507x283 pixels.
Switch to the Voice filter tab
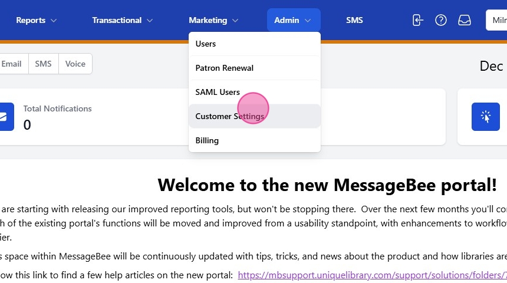(75, 64)
